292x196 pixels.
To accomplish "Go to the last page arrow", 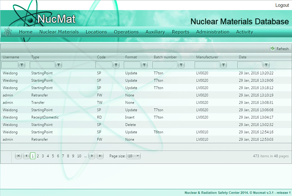I will tap(100, 156).
